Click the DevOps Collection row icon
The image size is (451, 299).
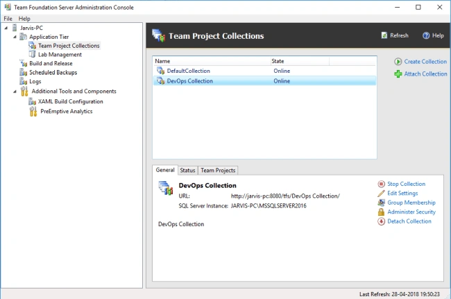[x=160, y=80]
